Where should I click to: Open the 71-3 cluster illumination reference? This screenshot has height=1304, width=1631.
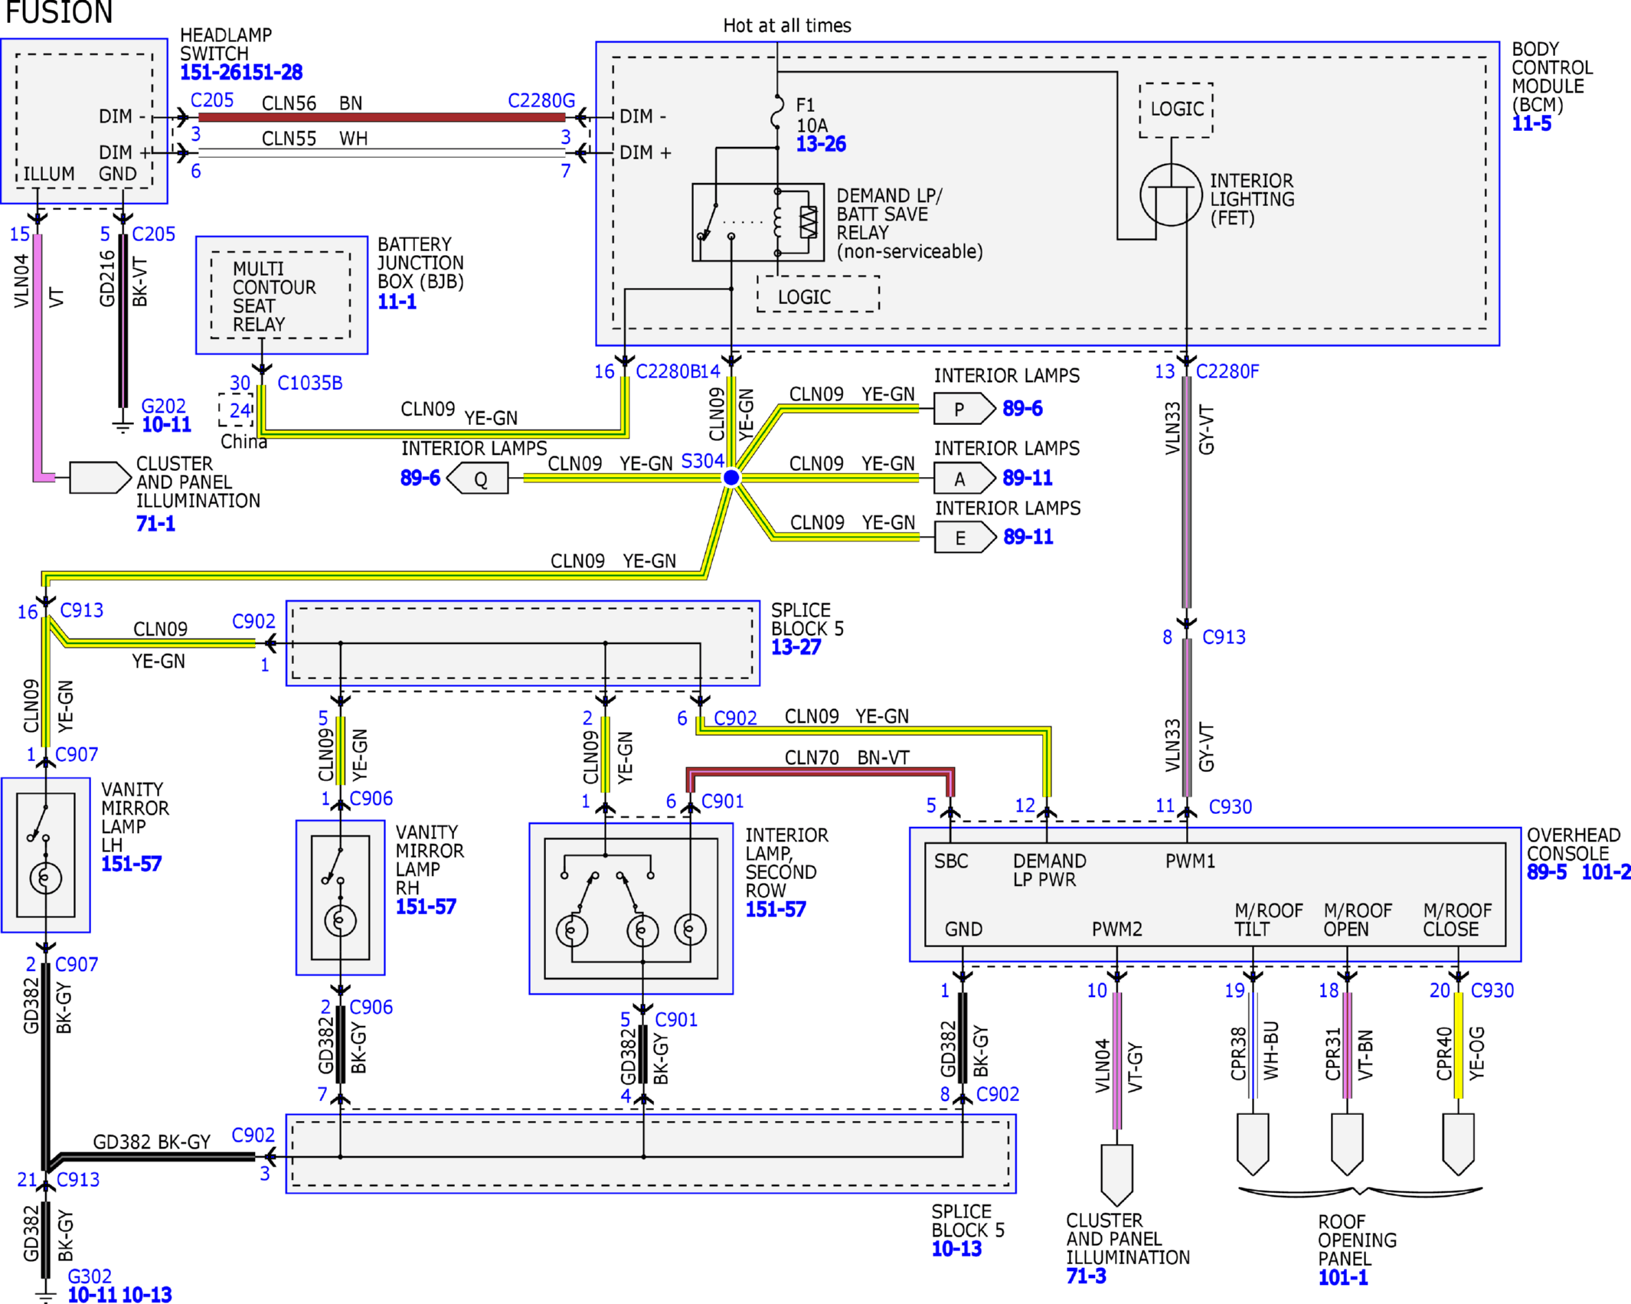point(1086,1276)
